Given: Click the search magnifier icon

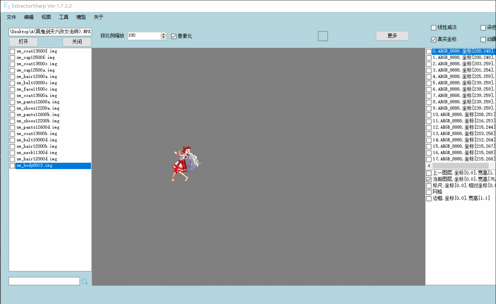Looking at the screenshot, I should pos(85,281).
